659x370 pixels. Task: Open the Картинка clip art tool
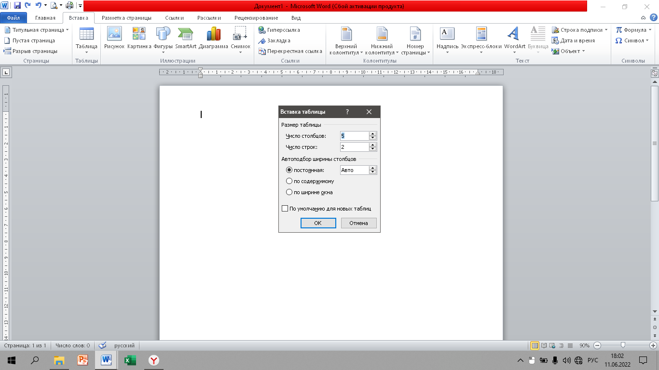[139, 39]
